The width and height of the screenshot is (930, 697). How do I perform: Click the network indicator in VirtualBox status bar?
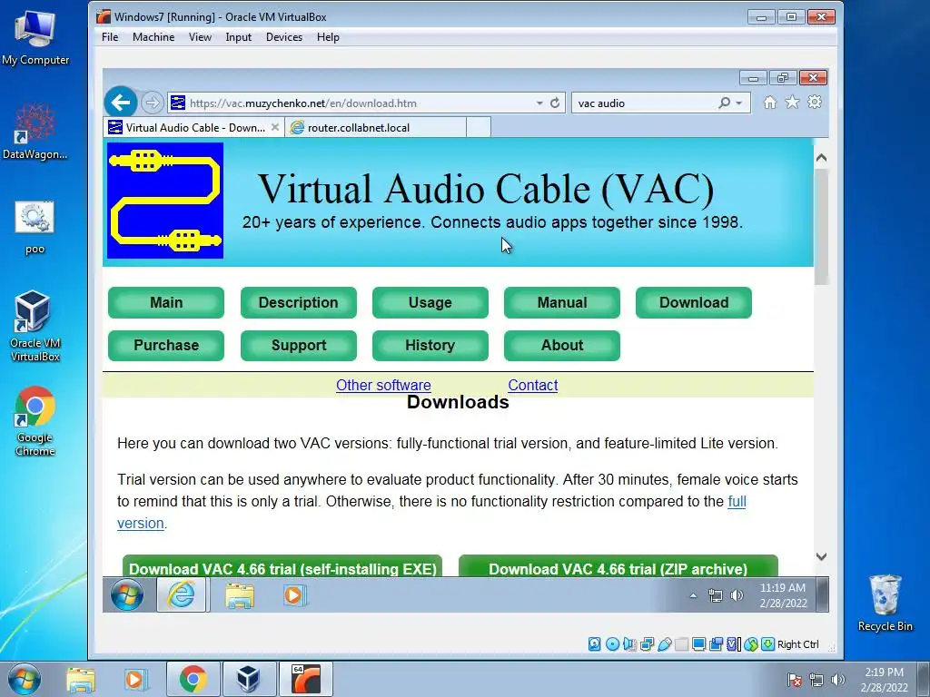tap(647, 644)
